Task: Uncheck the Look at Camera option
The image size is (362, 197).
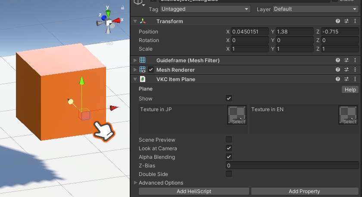Action: pyautogui.click(x=229, y=148)
